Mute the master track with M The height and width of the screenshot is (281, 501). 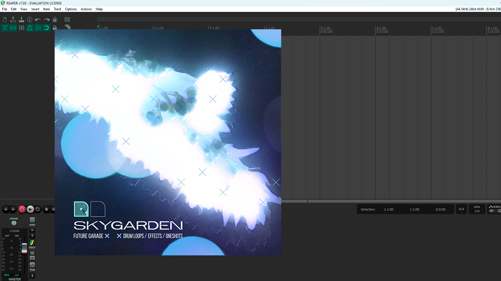click(x=32, y=230)
